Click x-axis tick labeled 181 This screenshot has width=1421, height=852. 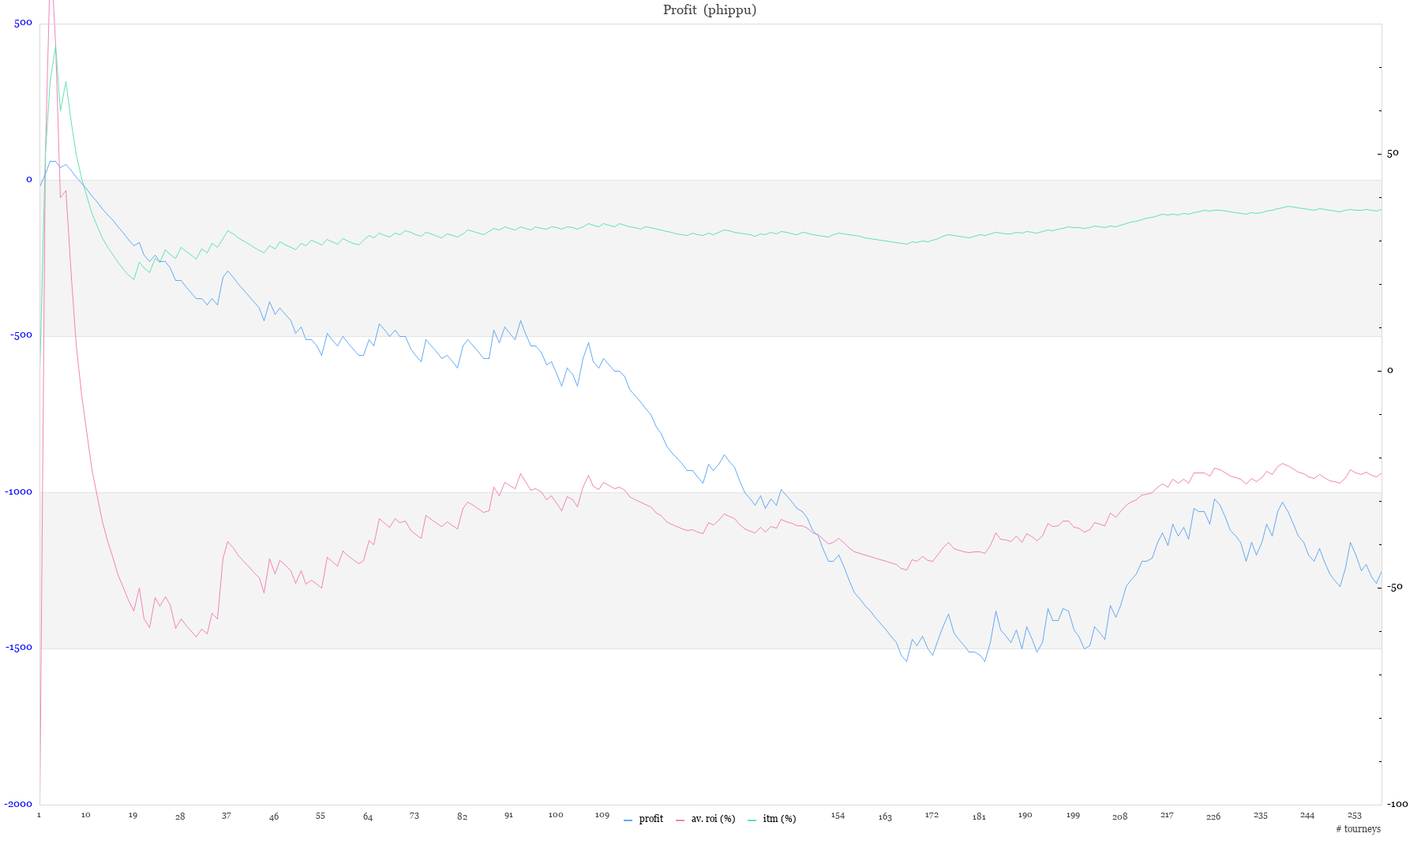click(979, 816)
